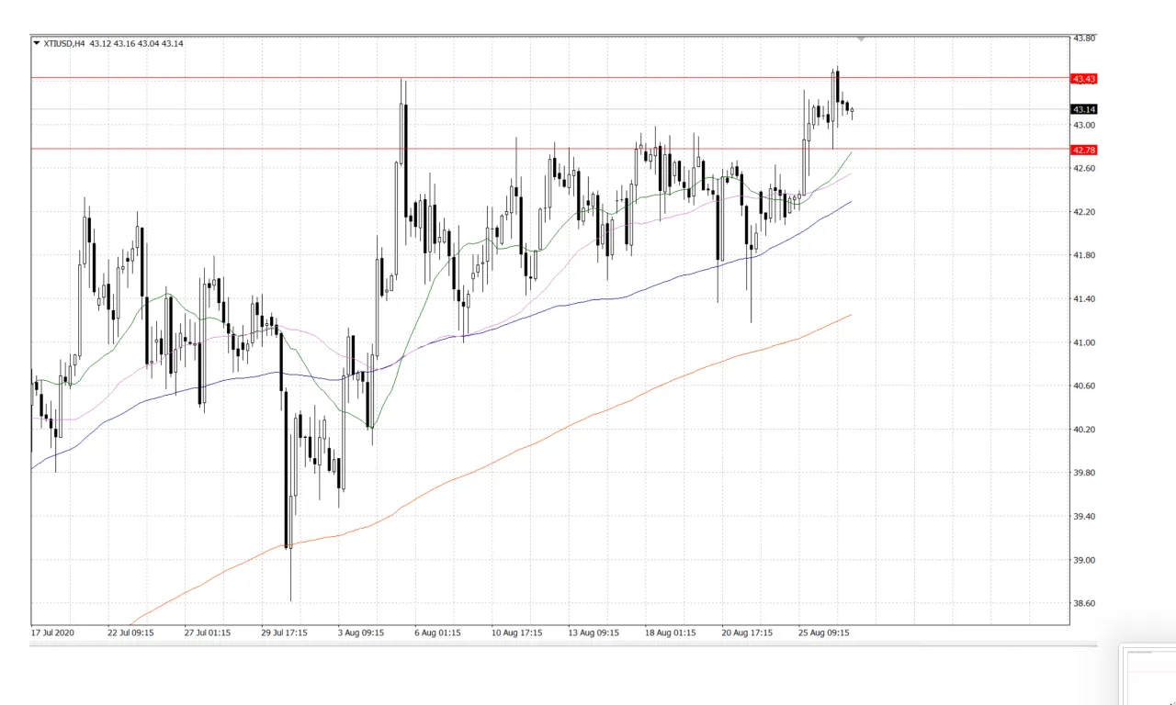The image size is (1176, 705).
Task: Click the 42.60 price scale value
Action: (1084, 169)
